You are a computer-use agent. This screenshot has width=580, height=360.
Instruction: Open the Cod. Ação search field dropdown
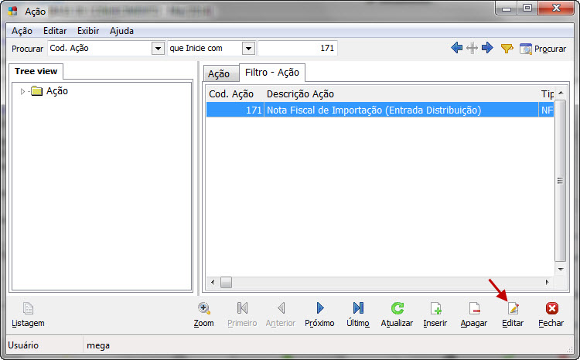click(x=158, y=49)
